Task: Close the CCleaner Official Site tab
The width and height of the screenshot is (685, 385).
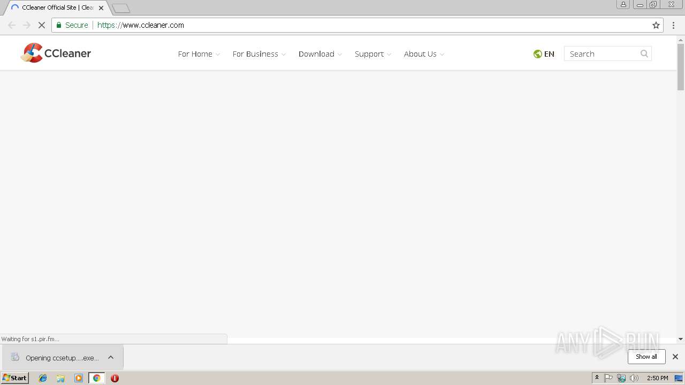Action: (101, 8)
